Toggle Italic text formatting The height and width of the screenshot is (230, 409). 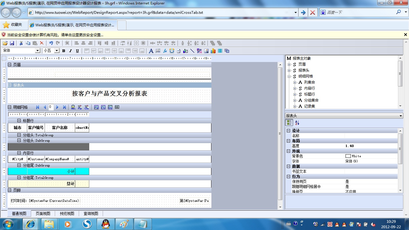click(x=70, y=51)
